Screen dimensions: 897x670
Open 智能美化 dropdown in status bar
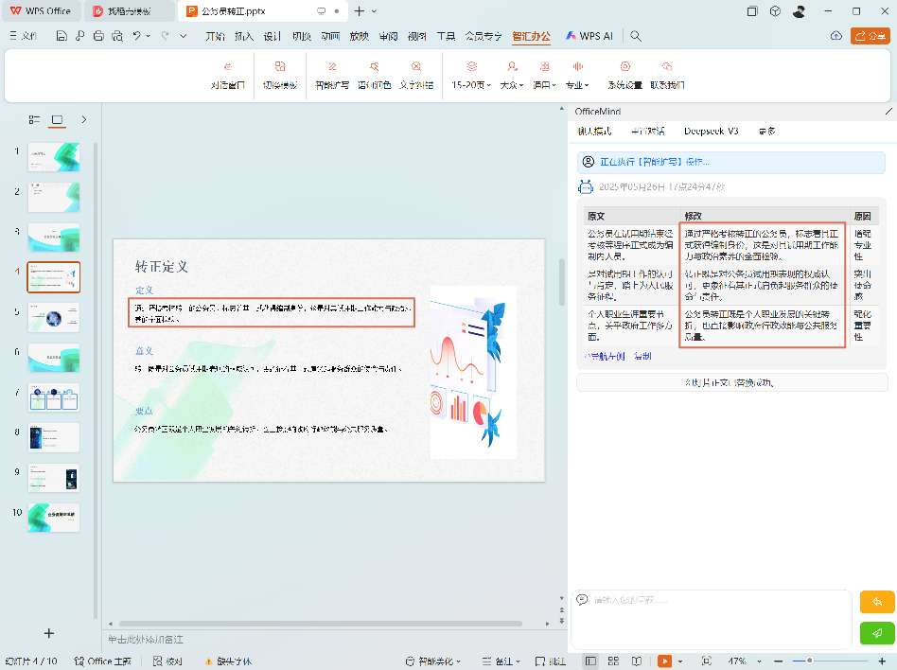[433, 661]
